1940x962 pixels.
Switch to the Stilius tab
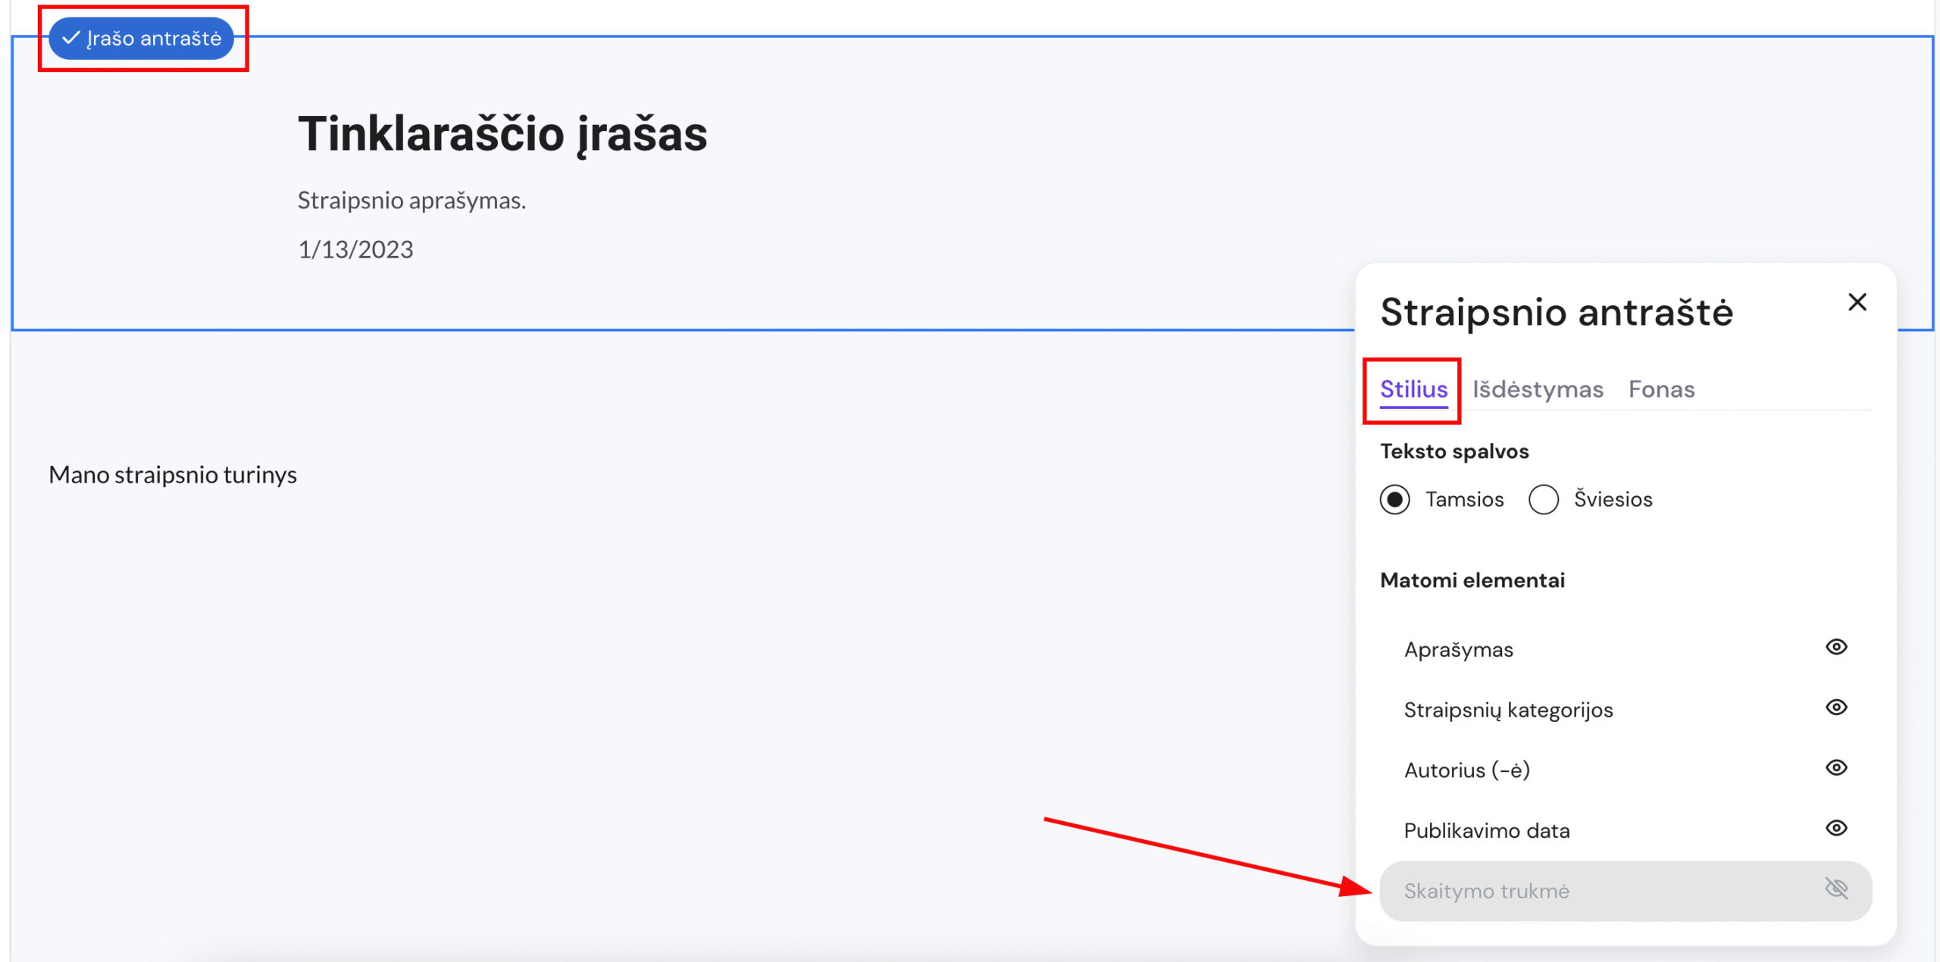[1413, 389]
